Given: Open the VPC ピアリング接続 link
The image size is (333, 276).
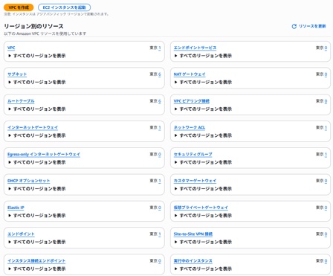Looking at the screenshot, I should (x=192, y=101).
